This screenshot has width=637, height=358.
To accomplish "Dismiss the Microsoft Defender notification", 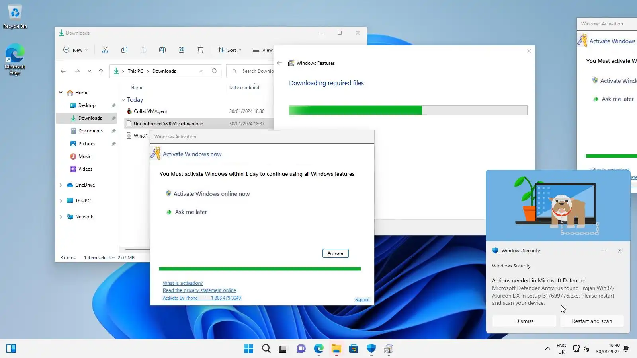I will [524, 321].
